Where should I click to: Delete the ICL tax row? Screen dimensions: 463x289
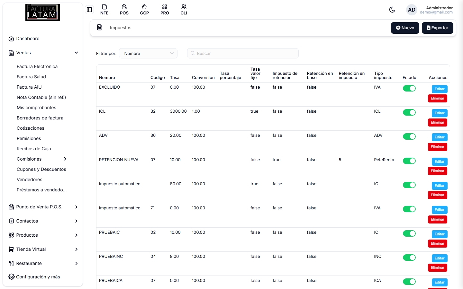(x=438, y=122)
